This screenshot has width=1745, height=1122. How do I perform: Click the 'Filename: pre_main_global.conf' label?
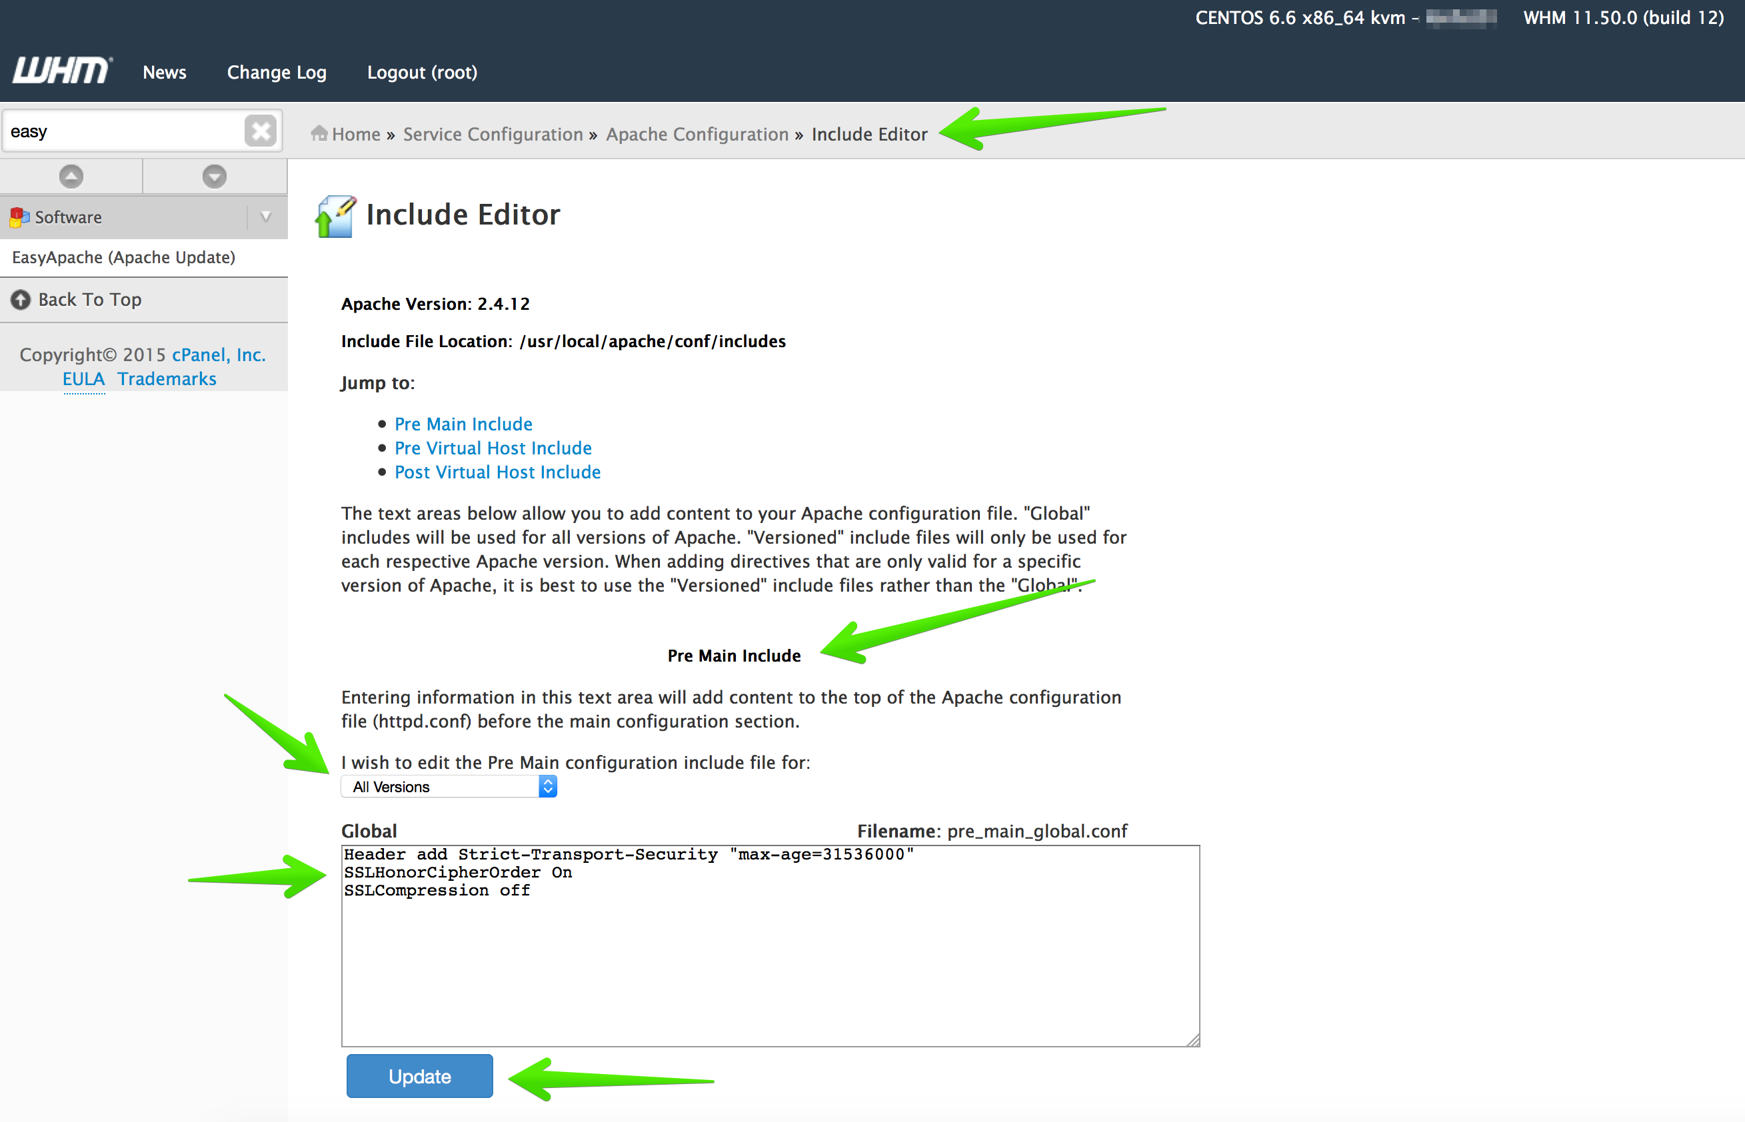pos(992,832)
